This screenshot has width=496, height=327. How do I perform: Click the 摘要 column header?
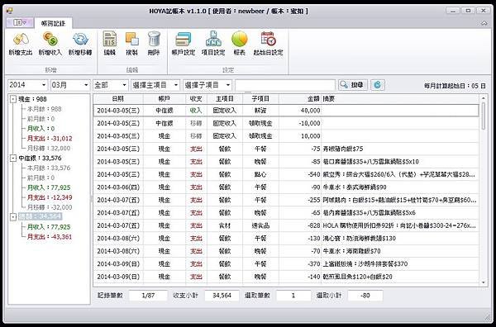400,99
